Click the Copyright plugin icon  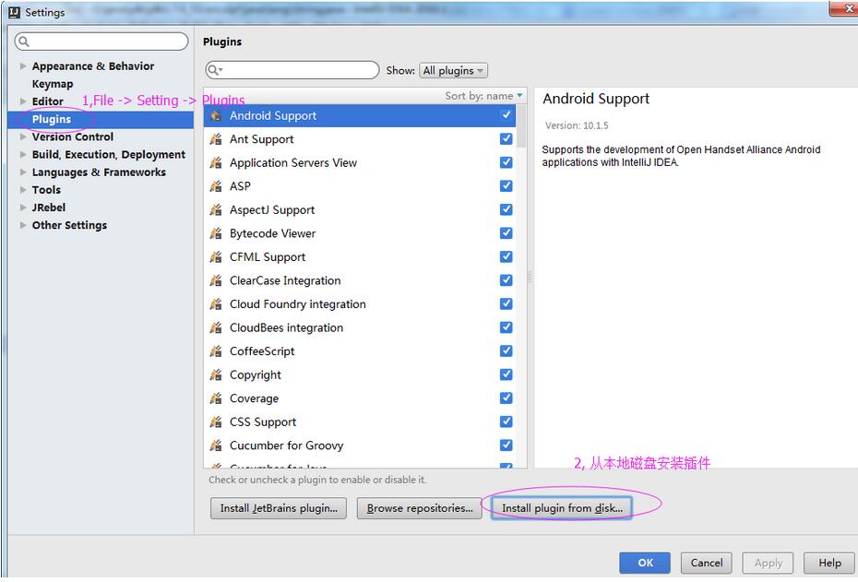(x=216, y=374)
